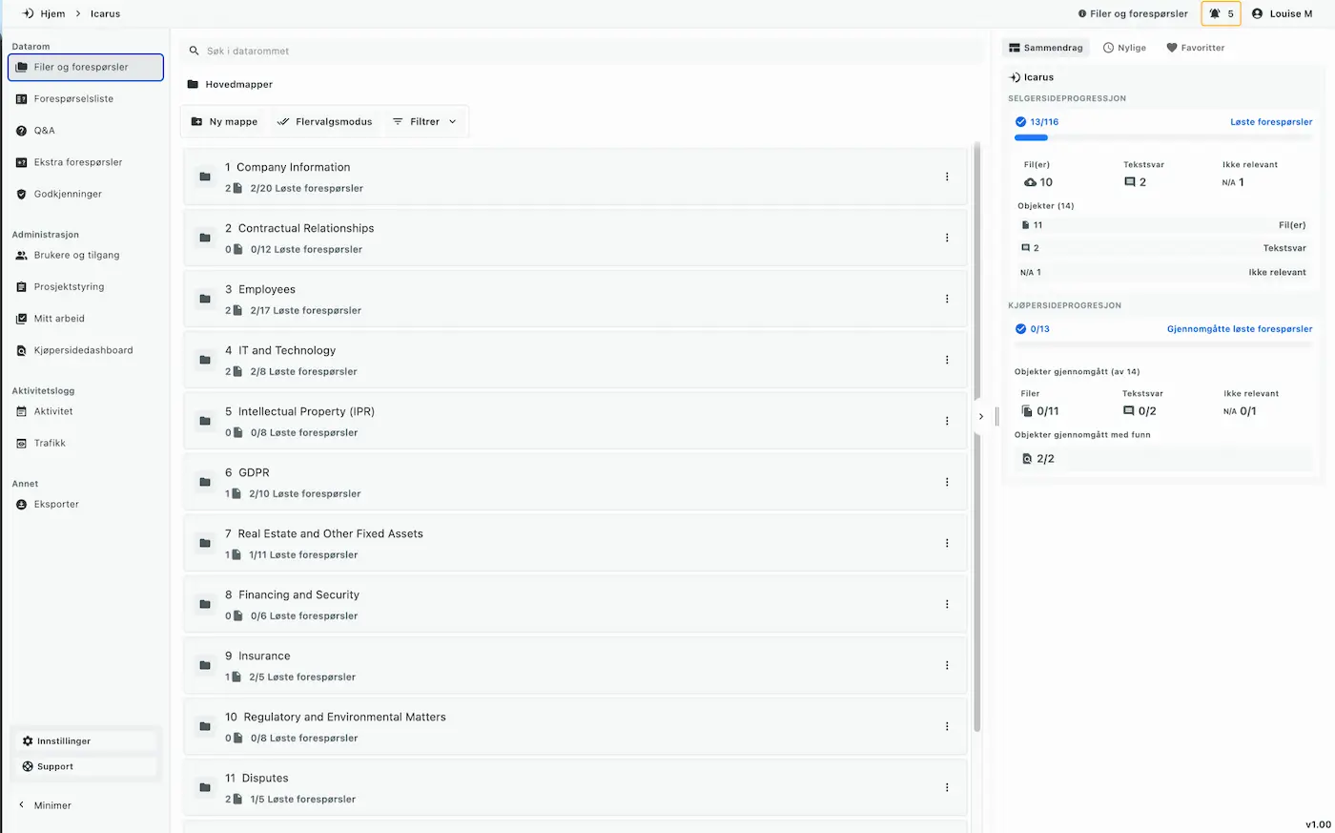Create a new folder with Ny mappe
This screenshot has width=1335, height=833.
(224, 121)
